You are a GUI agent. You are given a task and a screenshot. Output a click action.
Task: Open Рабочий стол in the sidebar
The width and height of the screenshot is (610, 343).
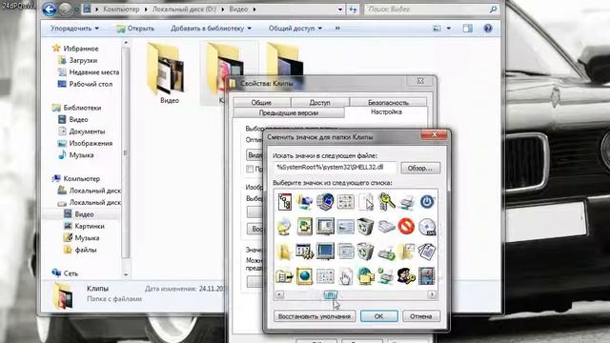[x=91, y=84]
